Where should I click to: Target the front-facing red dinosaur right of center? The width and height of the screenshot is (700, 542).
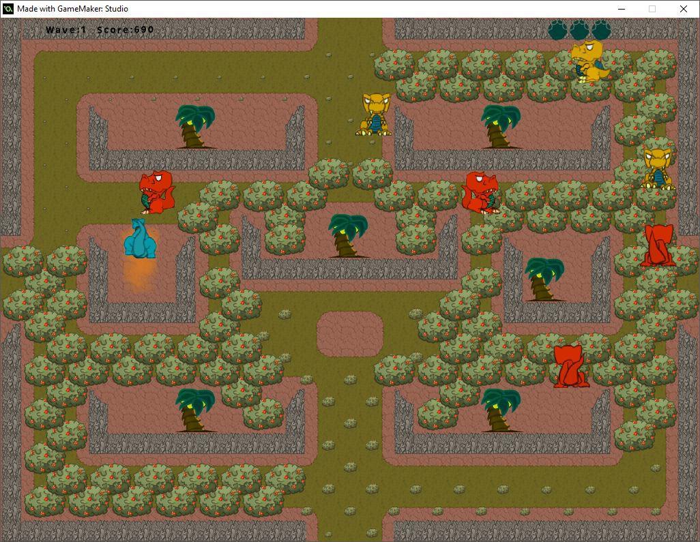(480, 192)
